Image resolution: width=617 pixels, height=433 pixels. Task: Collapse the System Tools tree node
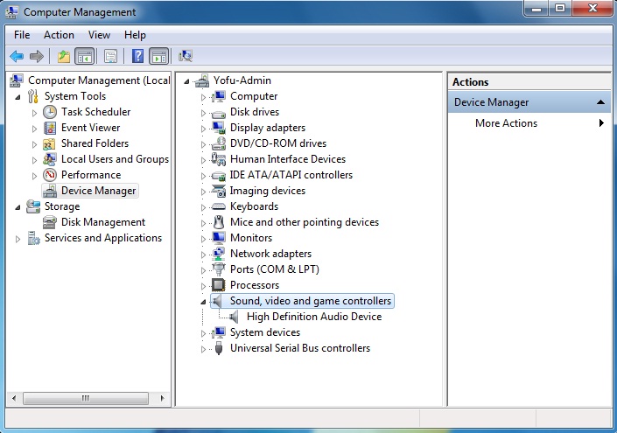point(18,97)
